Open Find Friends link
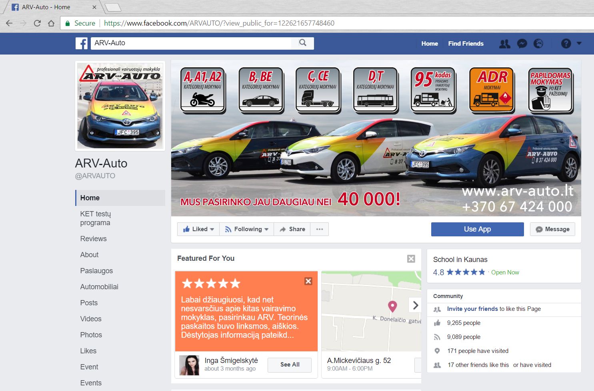 pos(466,44)
